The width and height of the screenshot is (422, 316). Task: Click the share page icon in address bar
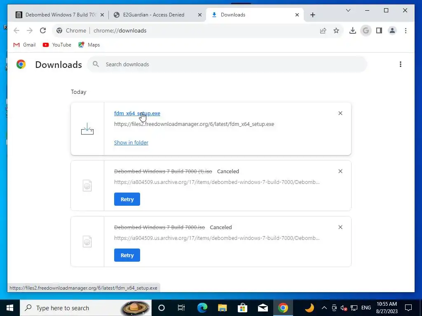coord(323,30)
